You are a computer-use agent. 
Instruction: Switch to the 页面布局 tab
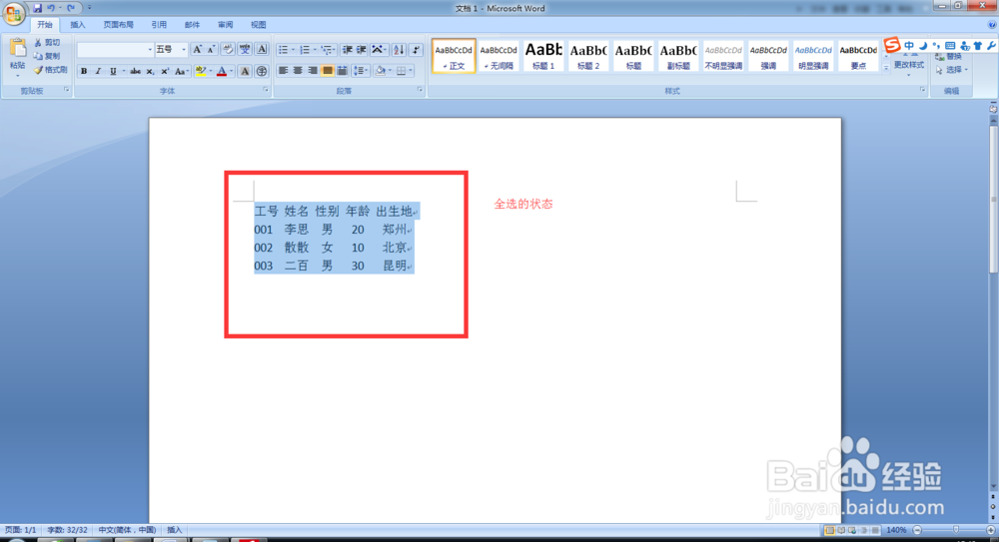119,25
